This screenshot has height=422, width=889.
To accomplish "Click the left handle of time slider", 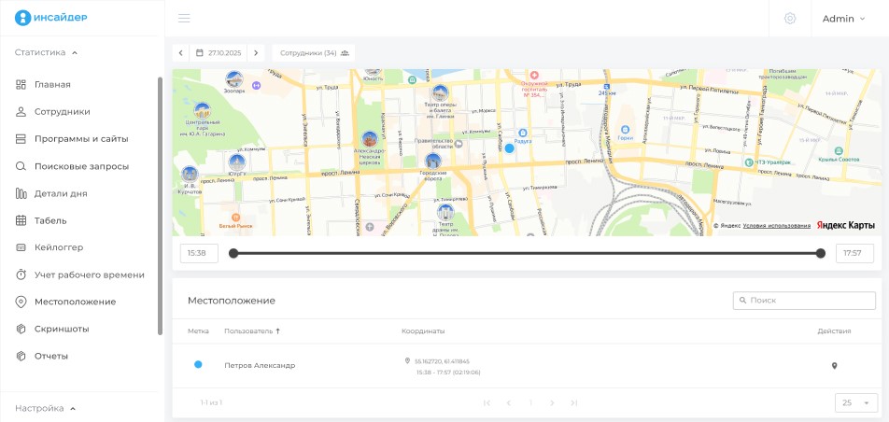I will [x=233, y=253].
